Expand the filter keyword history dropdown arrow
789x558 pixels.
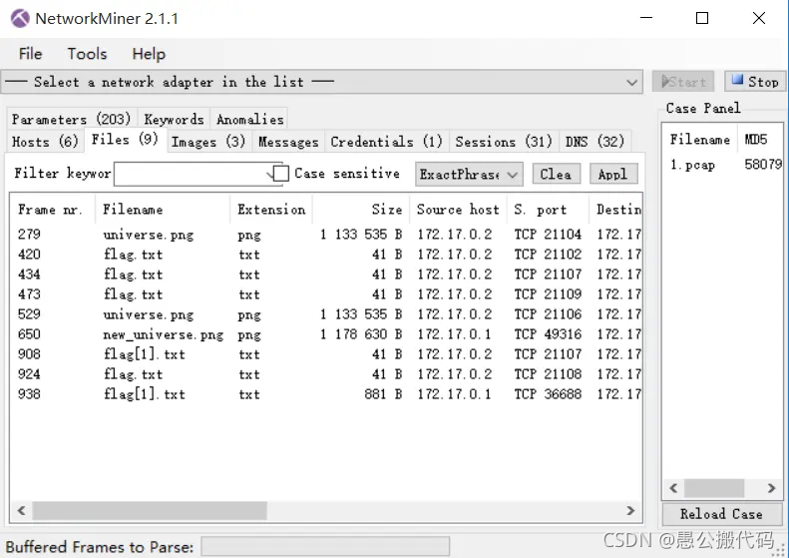pos(271,175)
